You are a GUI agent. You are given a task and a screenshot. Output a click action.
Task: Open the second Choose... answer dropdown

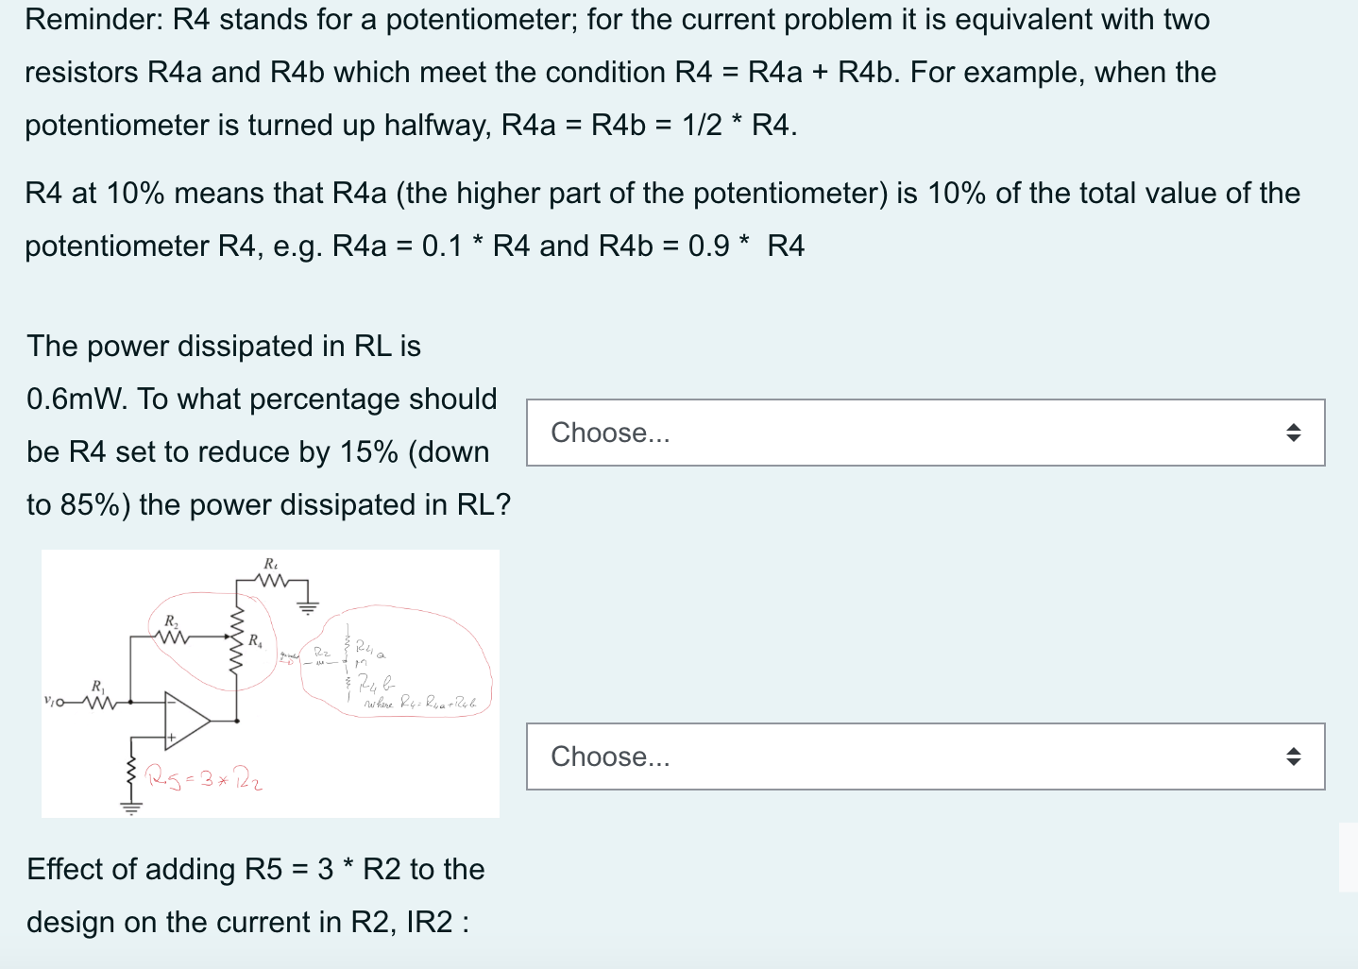pyautogui.click(x=925, y=756)
